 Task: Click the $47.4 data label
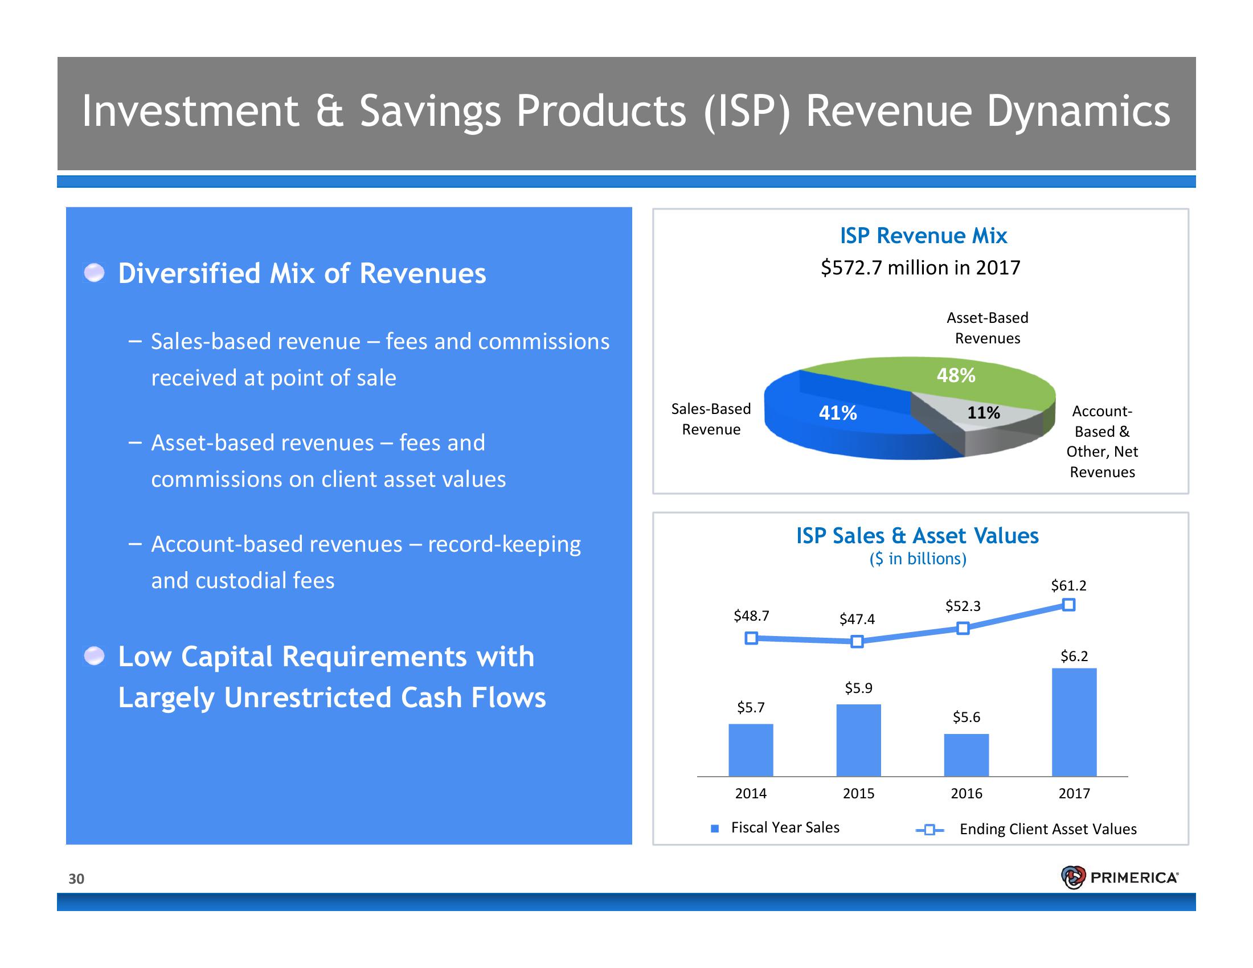(x=857, y=619)
